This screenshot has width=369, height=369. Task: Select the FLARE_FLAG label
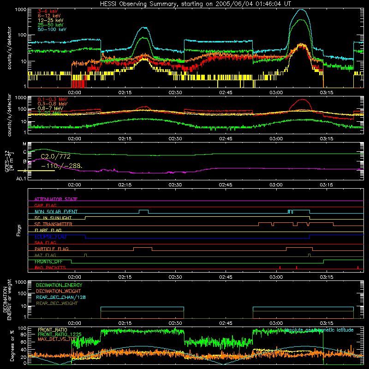tap(48, 230)
